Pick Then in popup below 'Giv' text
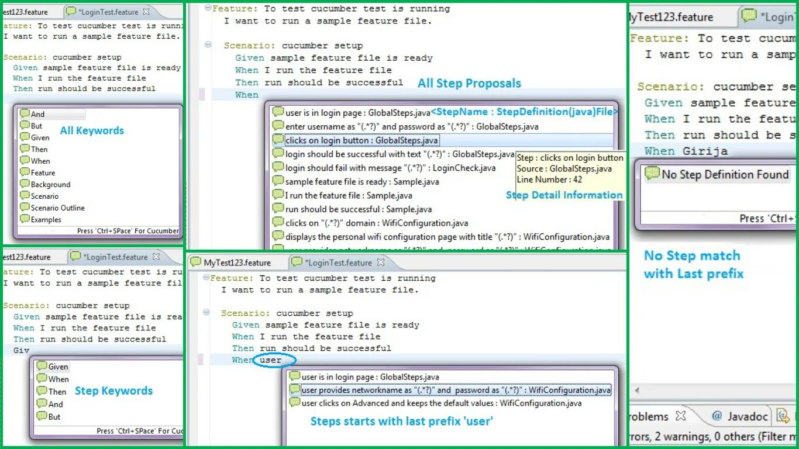The height and width of the screenshot is (449, 799). (x=51, y=392)
